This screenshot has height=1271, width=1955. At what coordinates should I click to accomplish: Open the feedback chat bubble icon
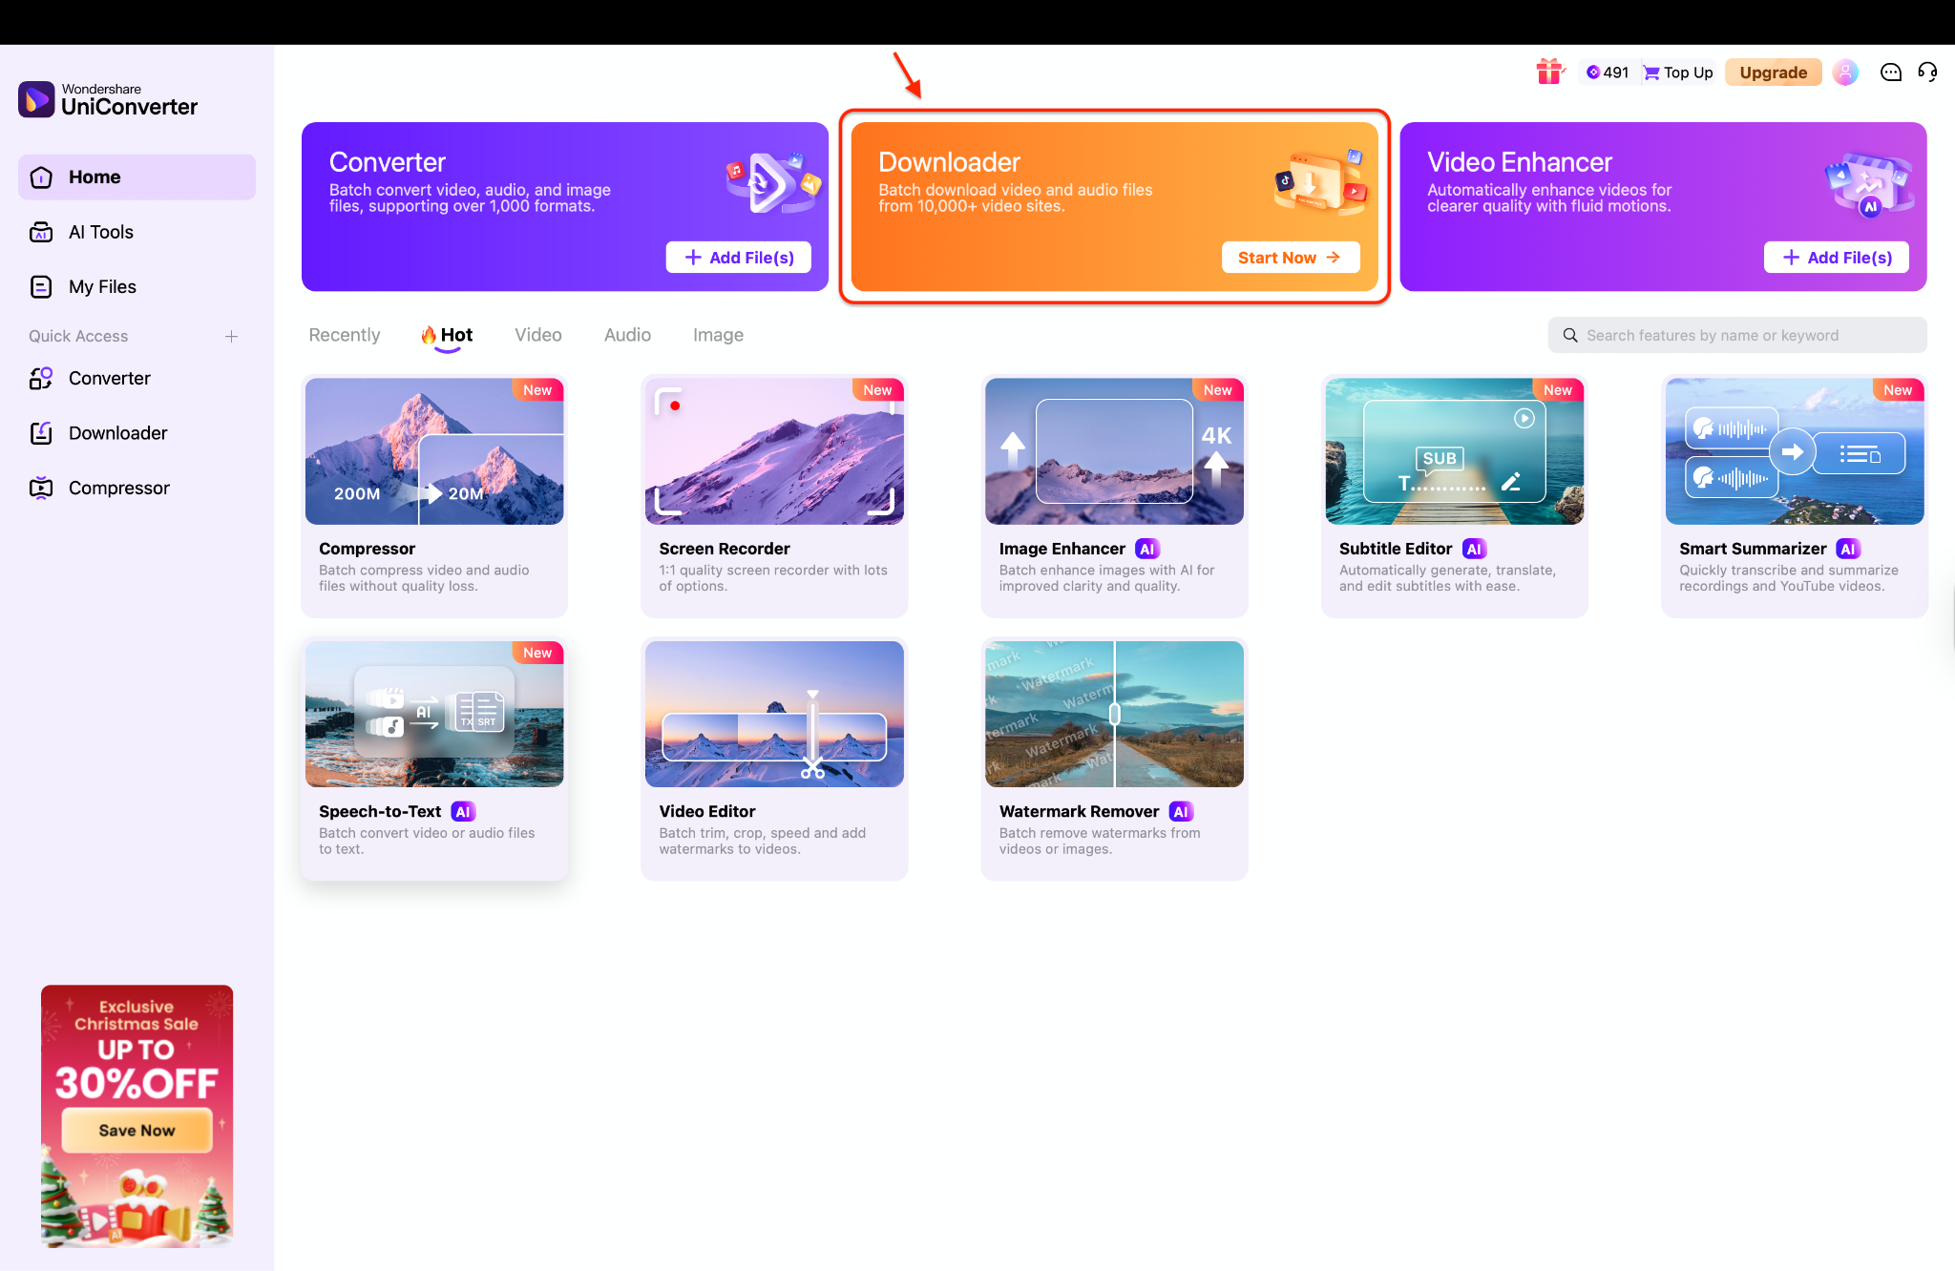1890,72
